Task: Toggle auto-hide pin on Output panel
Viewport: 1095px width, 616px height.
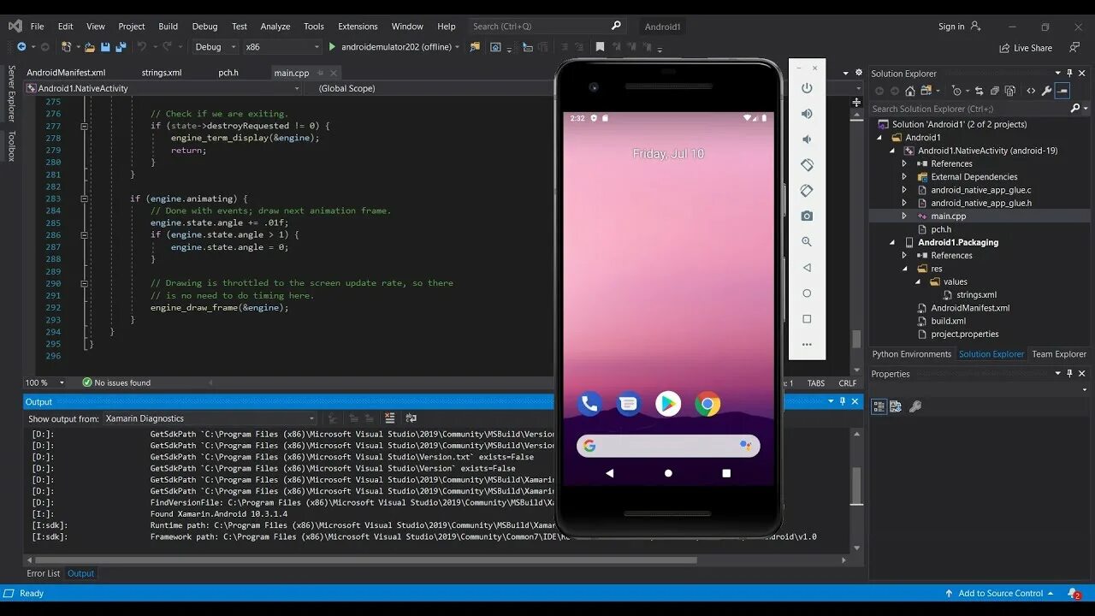Action: point(843,401)
